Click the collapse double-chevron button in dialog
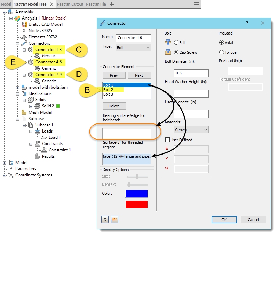This screenshot has height=293, width=278. pos(105,219)
